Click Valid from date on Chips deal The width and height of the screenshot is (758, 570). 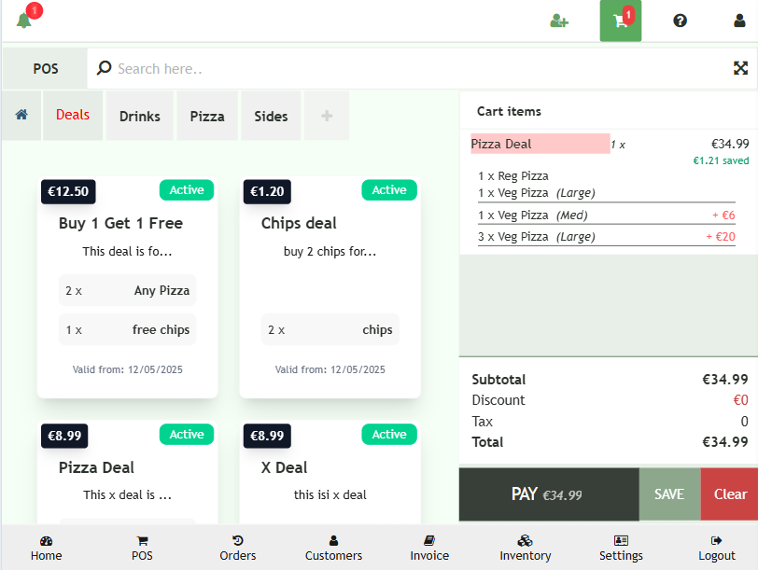pos(330,369)
